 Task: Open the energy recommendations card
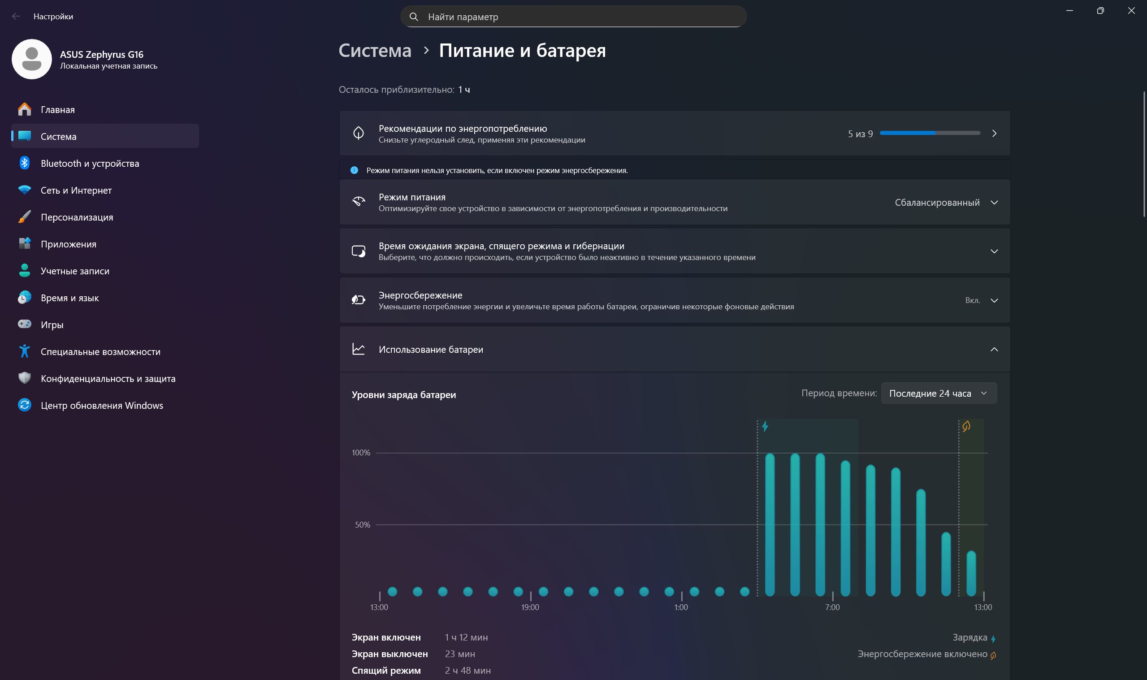(675, 133)
